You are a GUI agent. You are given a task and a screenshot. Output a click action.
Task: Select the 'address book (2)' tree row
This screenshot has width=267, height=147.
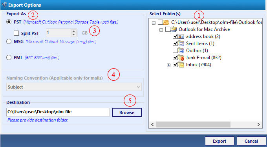tap(203, 36)
